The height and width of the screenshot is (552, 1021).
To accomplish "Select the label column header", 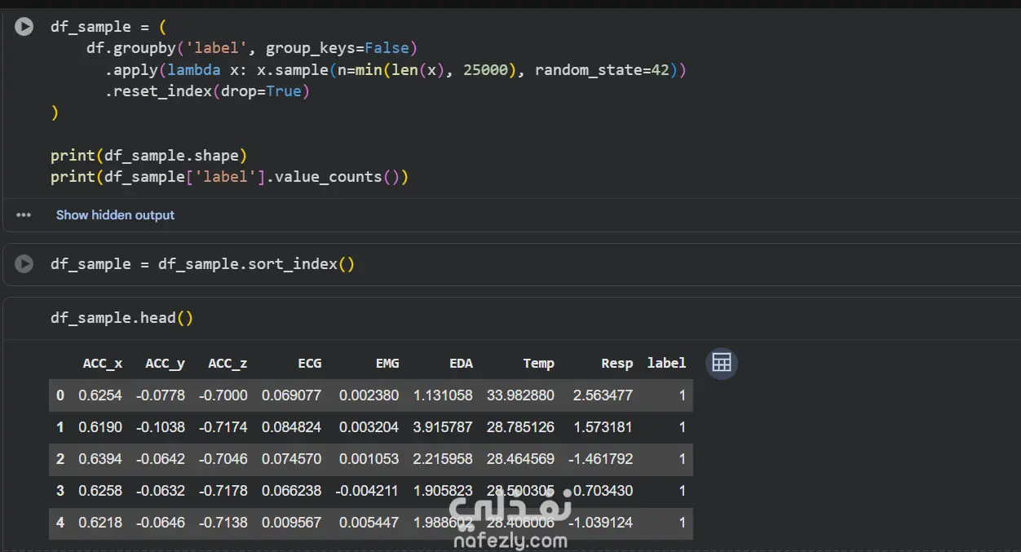I will (x=666, y=364).
